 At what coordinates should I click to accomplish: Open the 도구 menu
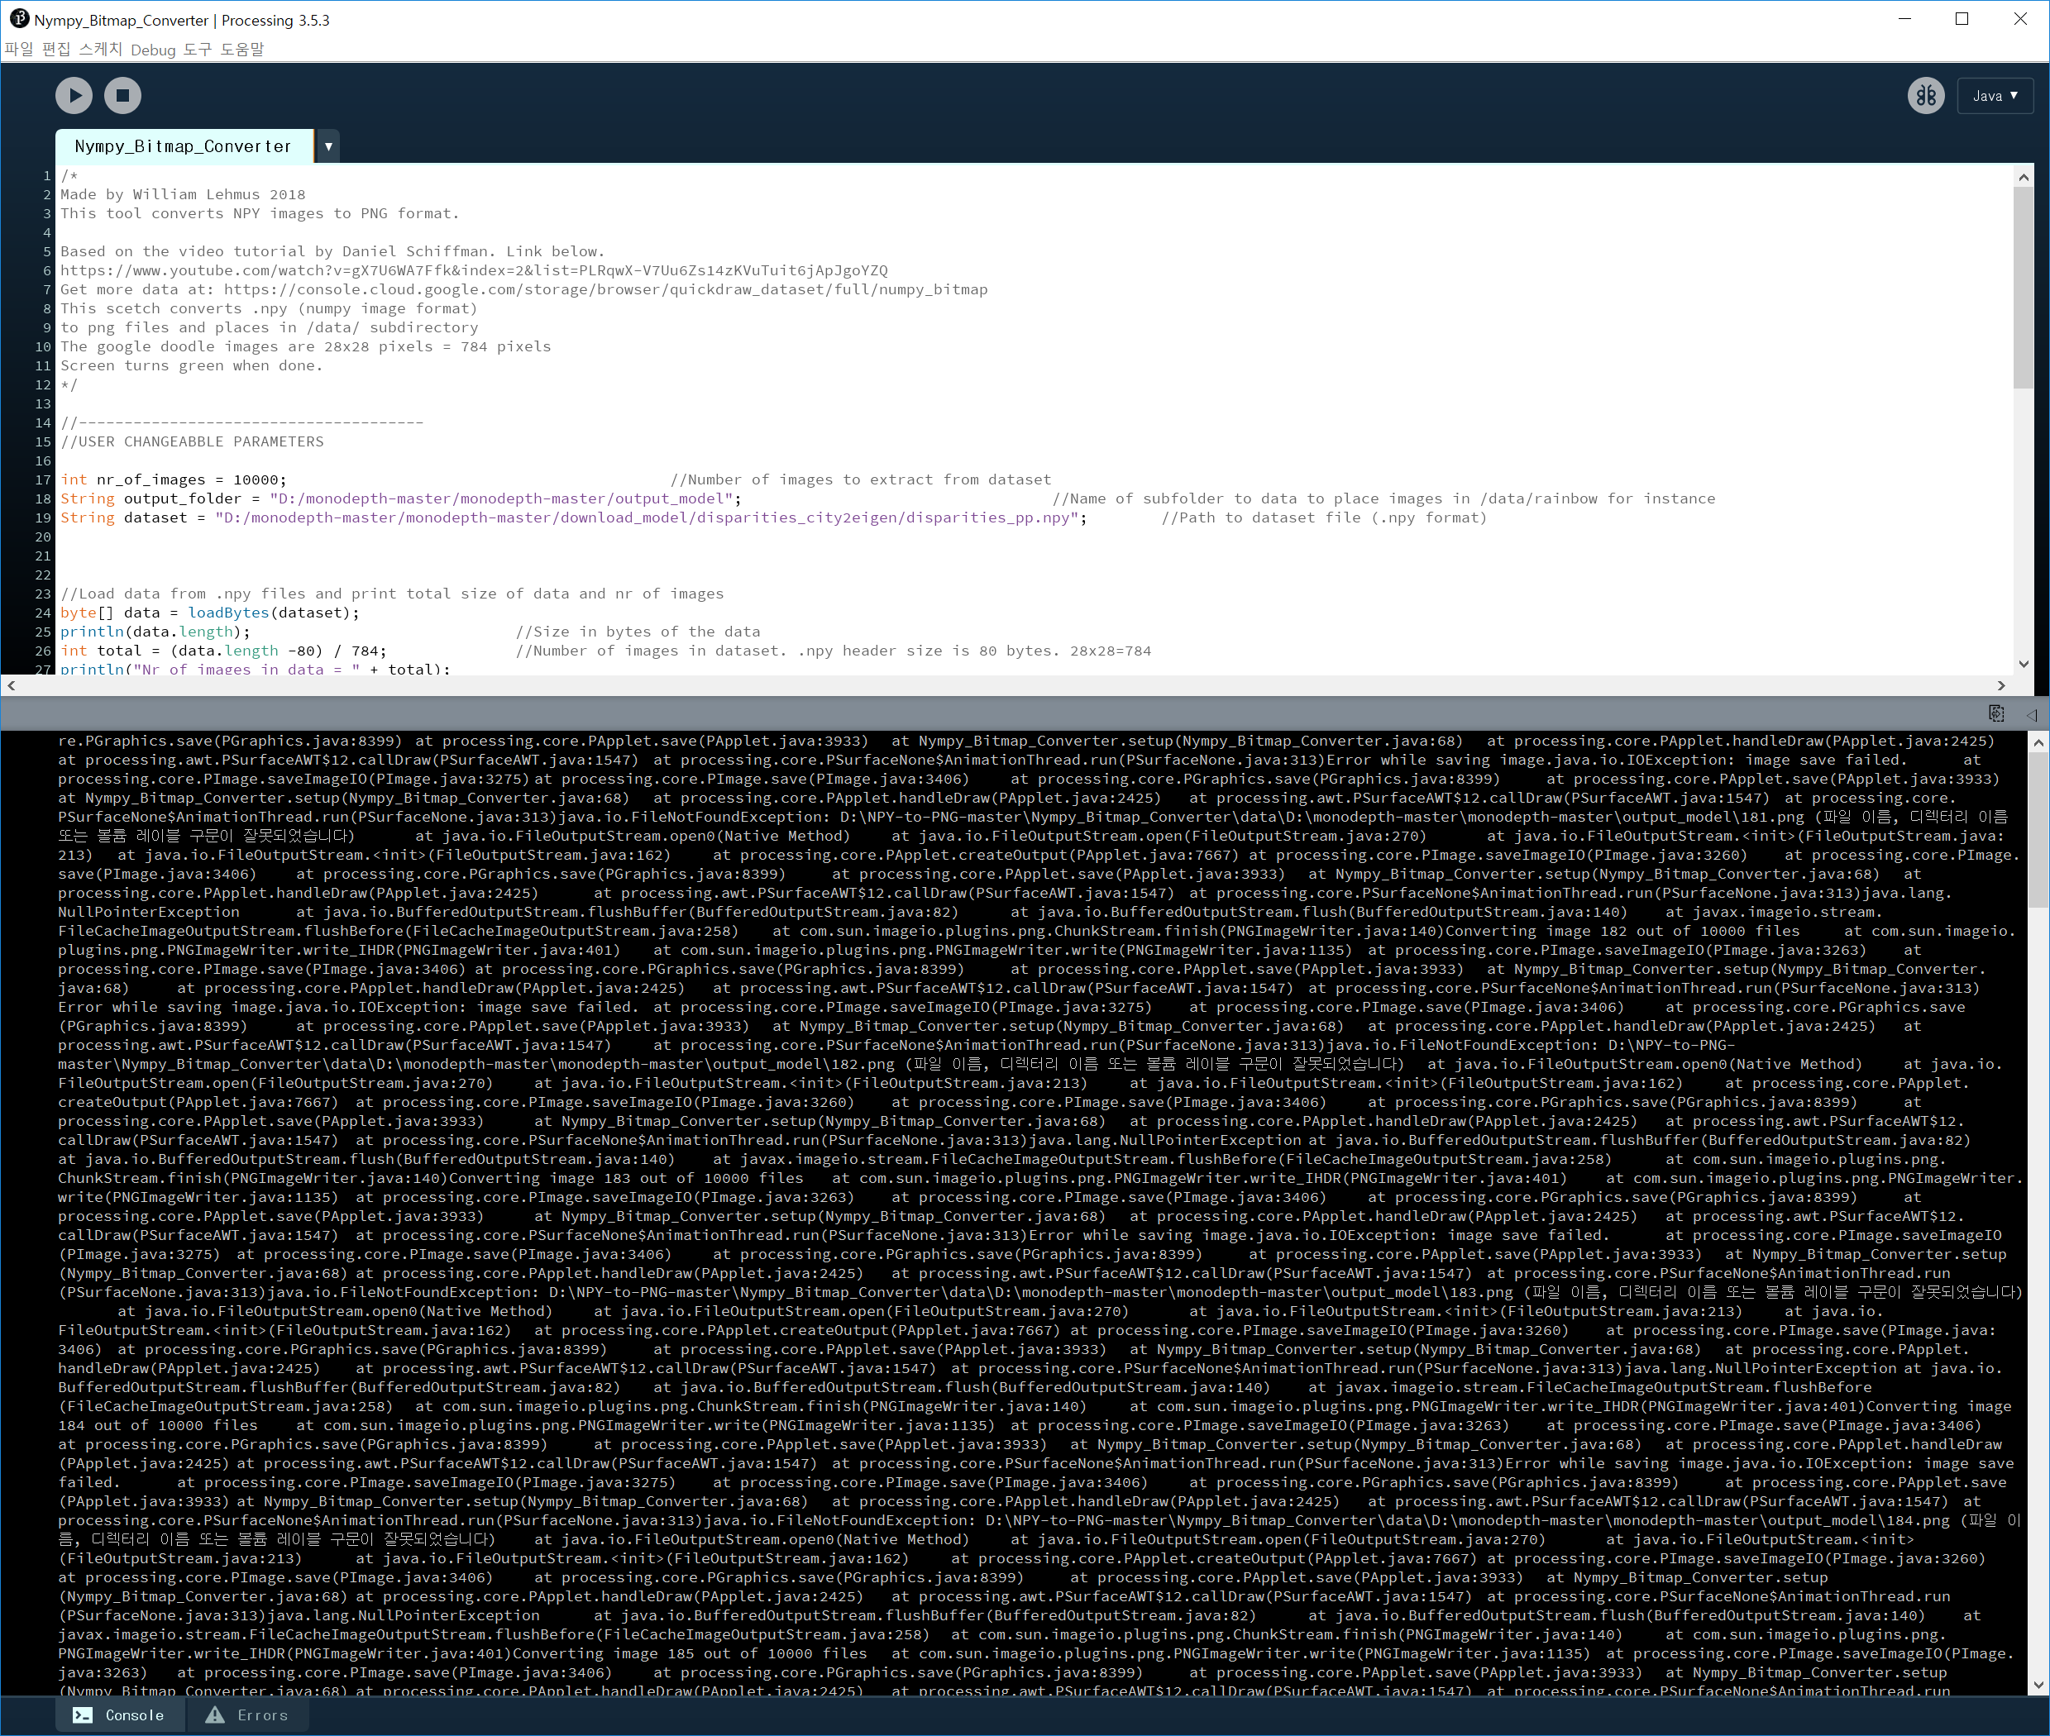click(197, 50)
